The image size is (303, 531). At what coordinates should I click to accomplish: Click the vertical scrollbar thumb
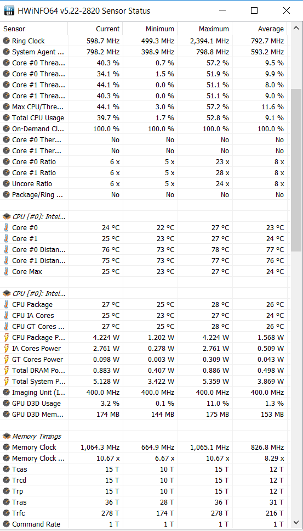(296, 170)
